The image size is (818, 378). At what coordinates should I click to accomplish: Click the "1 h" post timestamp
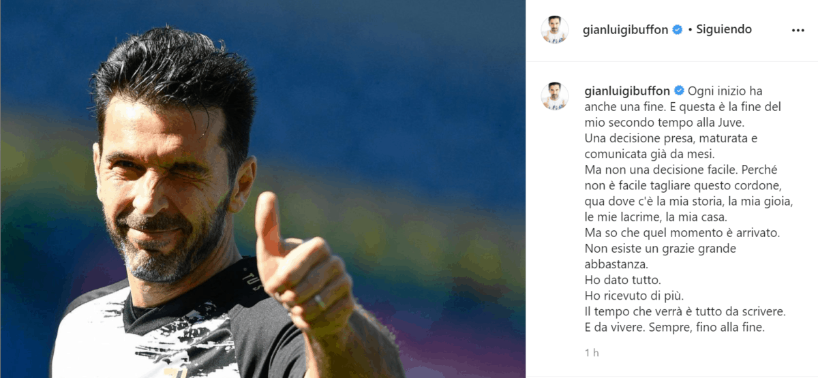pyautogui.click(x=591, y=353)
